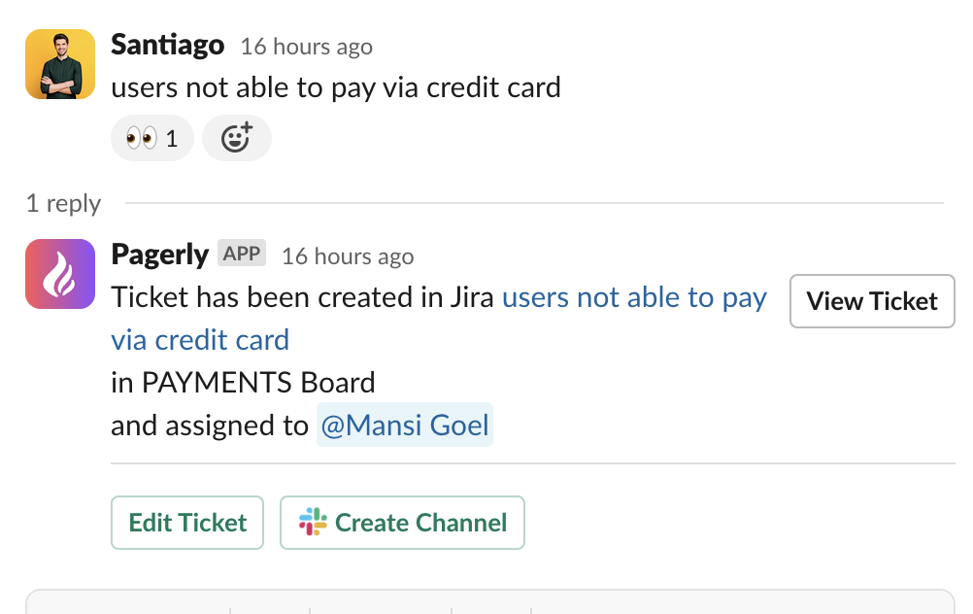The image size is (973, 614).
Task: Click the Pagerly sender name
Action: pos(159,255)
